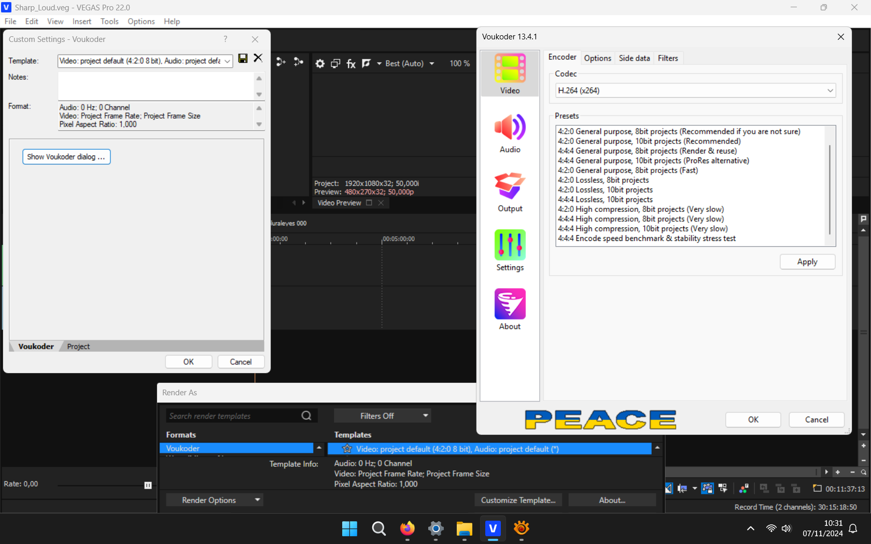This screenshot has width=871, height=544.
Task: Expand the Codec H.264 (x264) dropdown
Action: pos(695,91)
